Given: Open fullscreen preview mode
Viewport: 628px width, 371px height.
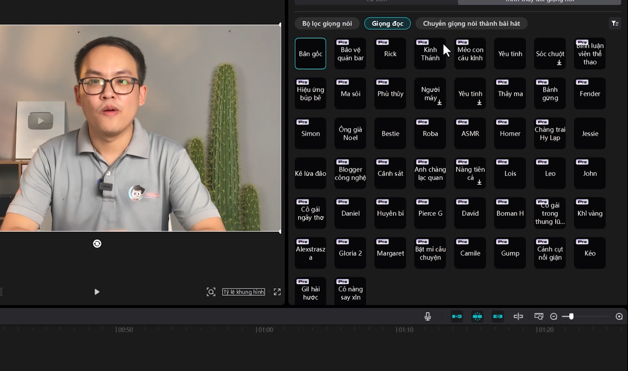Looking at the screenshot, I should (277, 292).
